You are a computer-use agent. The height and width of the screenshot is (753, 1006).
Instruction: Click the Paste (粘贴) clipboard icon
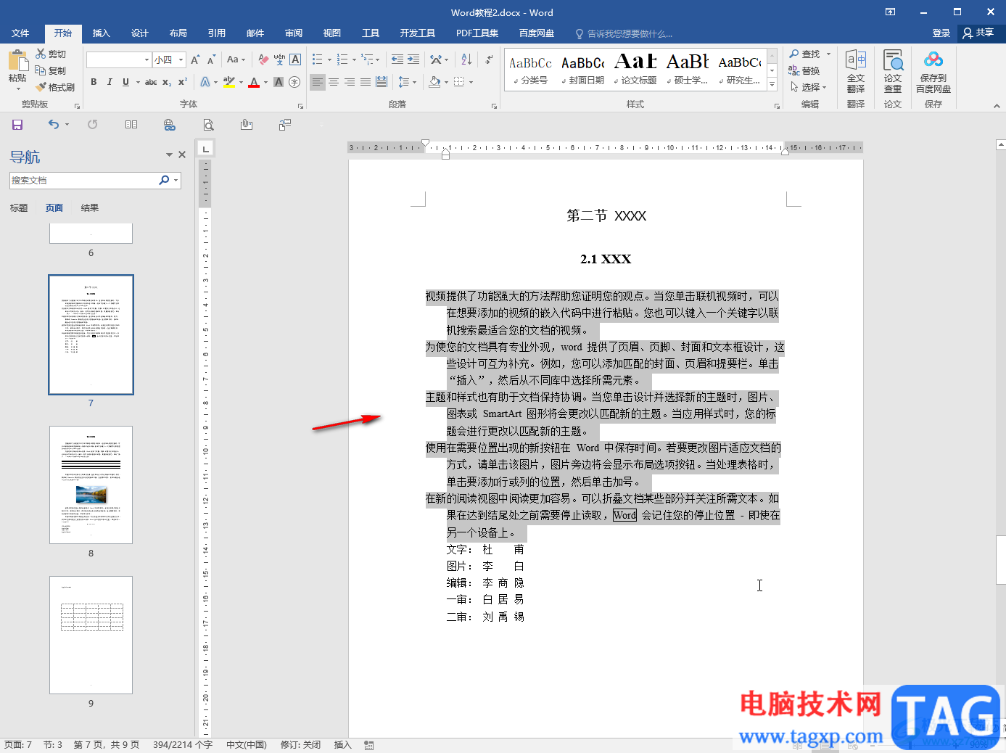point(17,60)
